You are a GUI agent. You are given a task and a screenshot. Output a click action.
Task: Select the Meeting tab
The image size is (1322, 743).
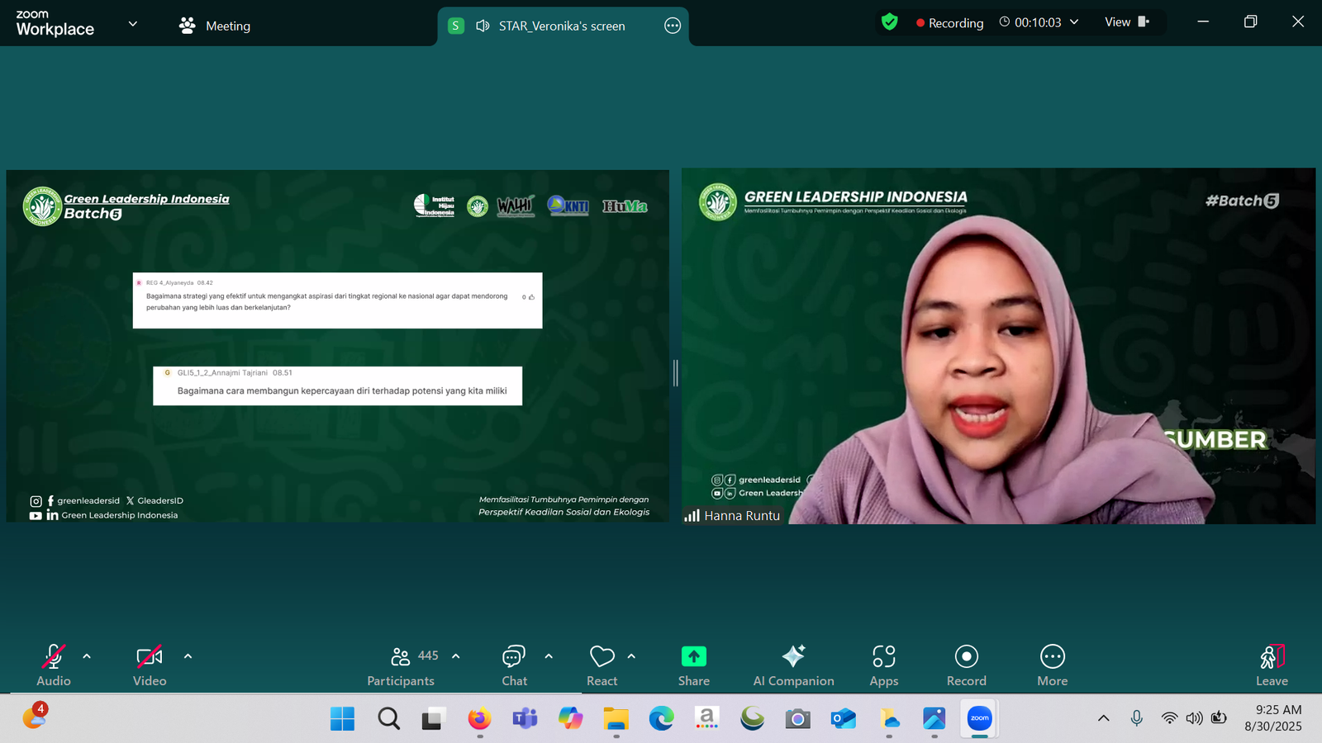(x=215, y=26)
